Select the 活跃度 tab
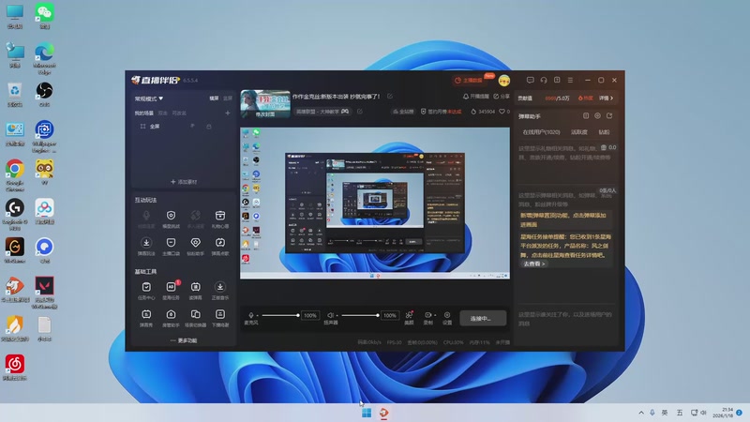The width and height of the screenshot is (750, 422). [x=578, y=132]
